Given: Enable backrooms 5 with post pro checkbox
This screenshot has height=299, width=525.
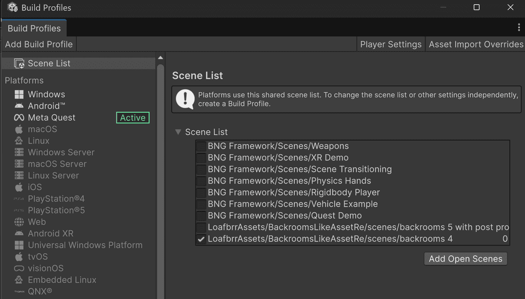Looking at the screenshot, I should click(201, 227).
